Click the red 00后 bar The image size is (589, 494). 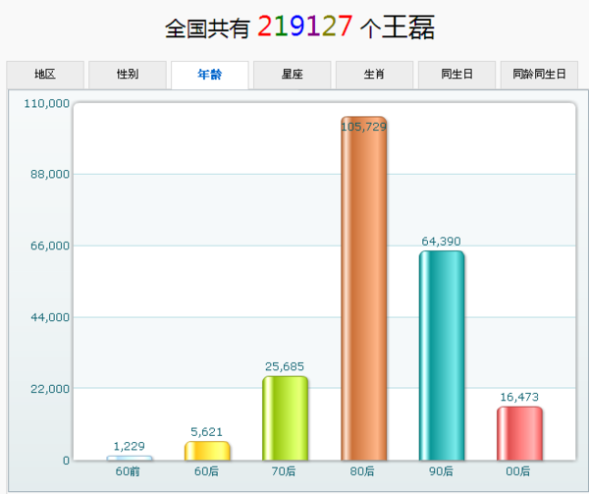pos(519,433)
